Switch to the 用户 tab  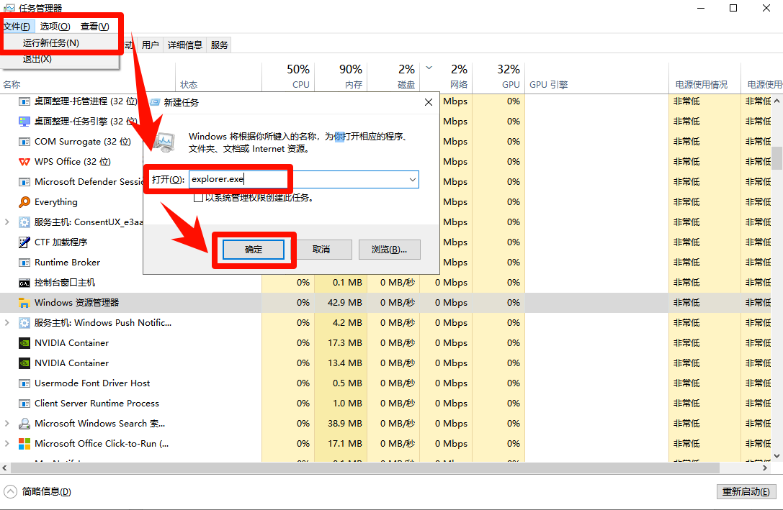[151, 45]
